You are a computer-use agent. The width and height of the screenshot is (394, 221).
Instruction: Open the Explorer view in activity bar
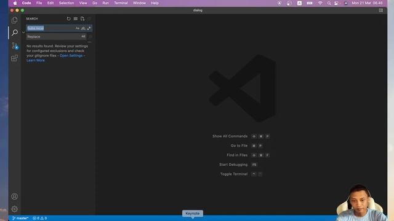15,20
